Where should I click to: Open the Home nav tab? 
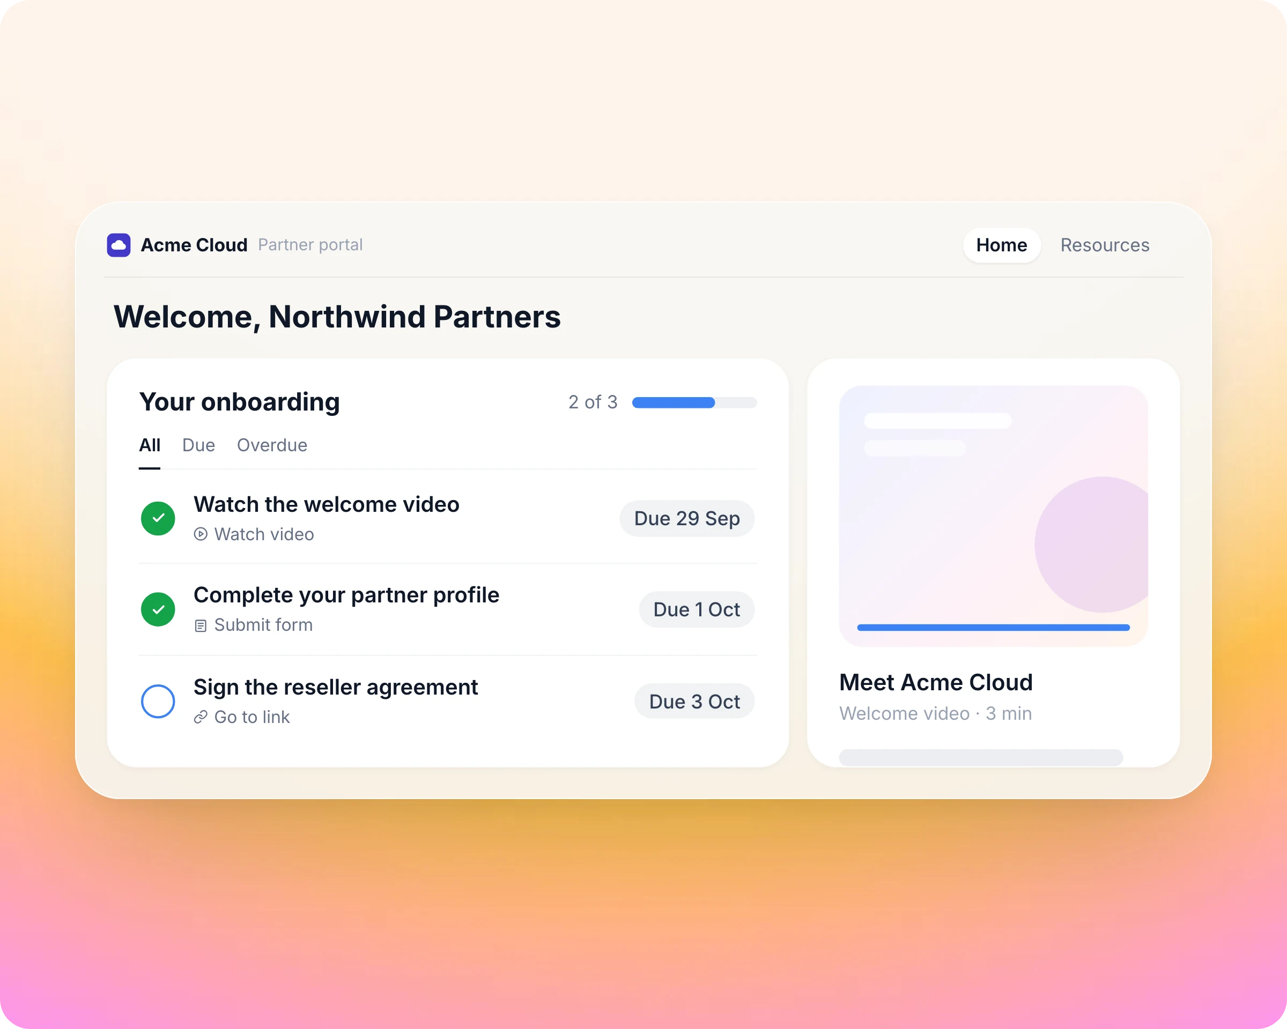[x=1002, y=245]
